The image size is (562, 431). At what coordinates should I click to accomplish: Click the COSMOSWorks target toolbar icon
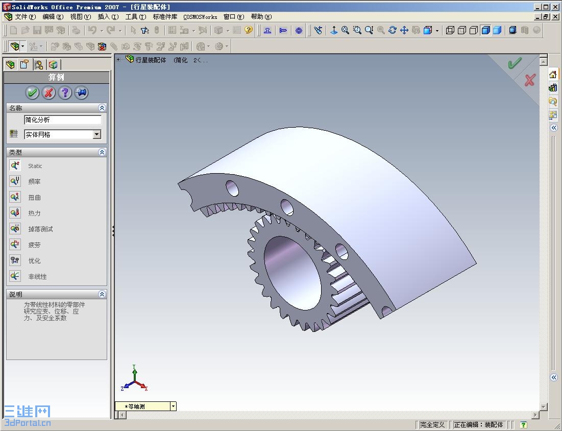pyautogui.click(x=299, y=31)
